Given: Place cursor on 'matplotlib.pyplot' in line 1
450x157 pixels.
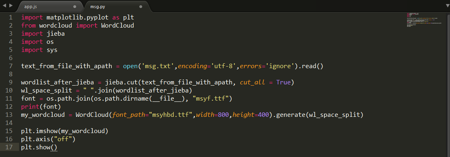Looking at the screenshot, I should coord(77,17).
